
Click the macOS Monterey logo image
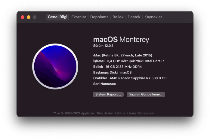[x=55, y=66]
